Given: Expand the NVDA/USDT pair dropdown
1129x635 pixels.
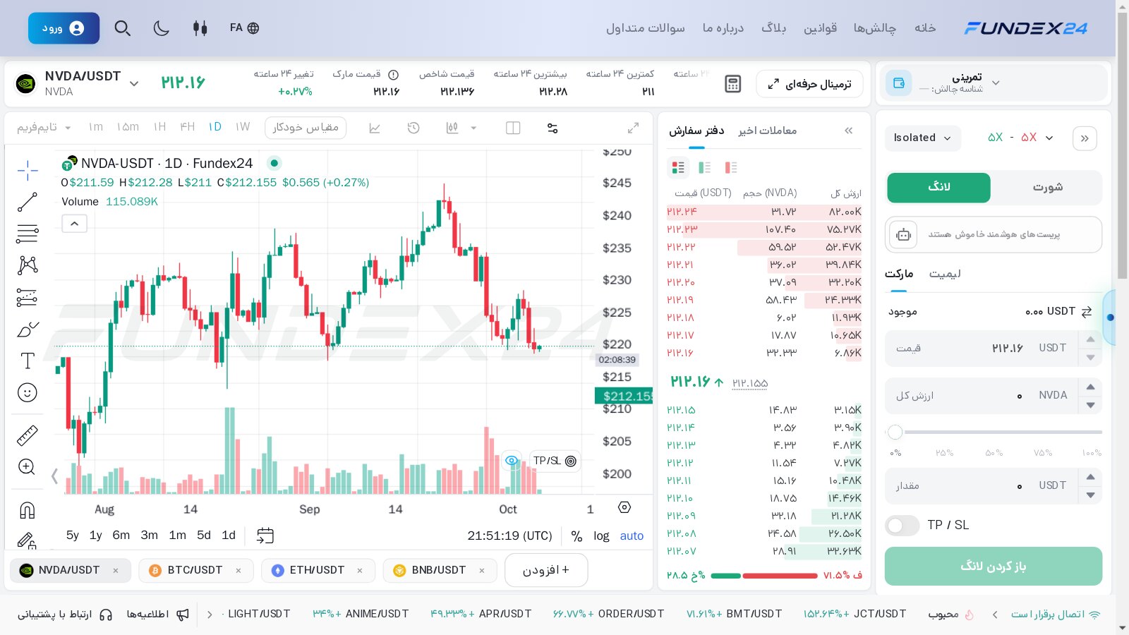Looking at the screenshot, I should 134,84.
